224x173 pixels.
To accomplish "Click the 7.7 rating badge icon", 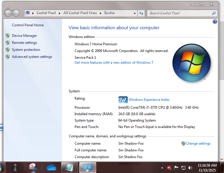I will [123, 100].
